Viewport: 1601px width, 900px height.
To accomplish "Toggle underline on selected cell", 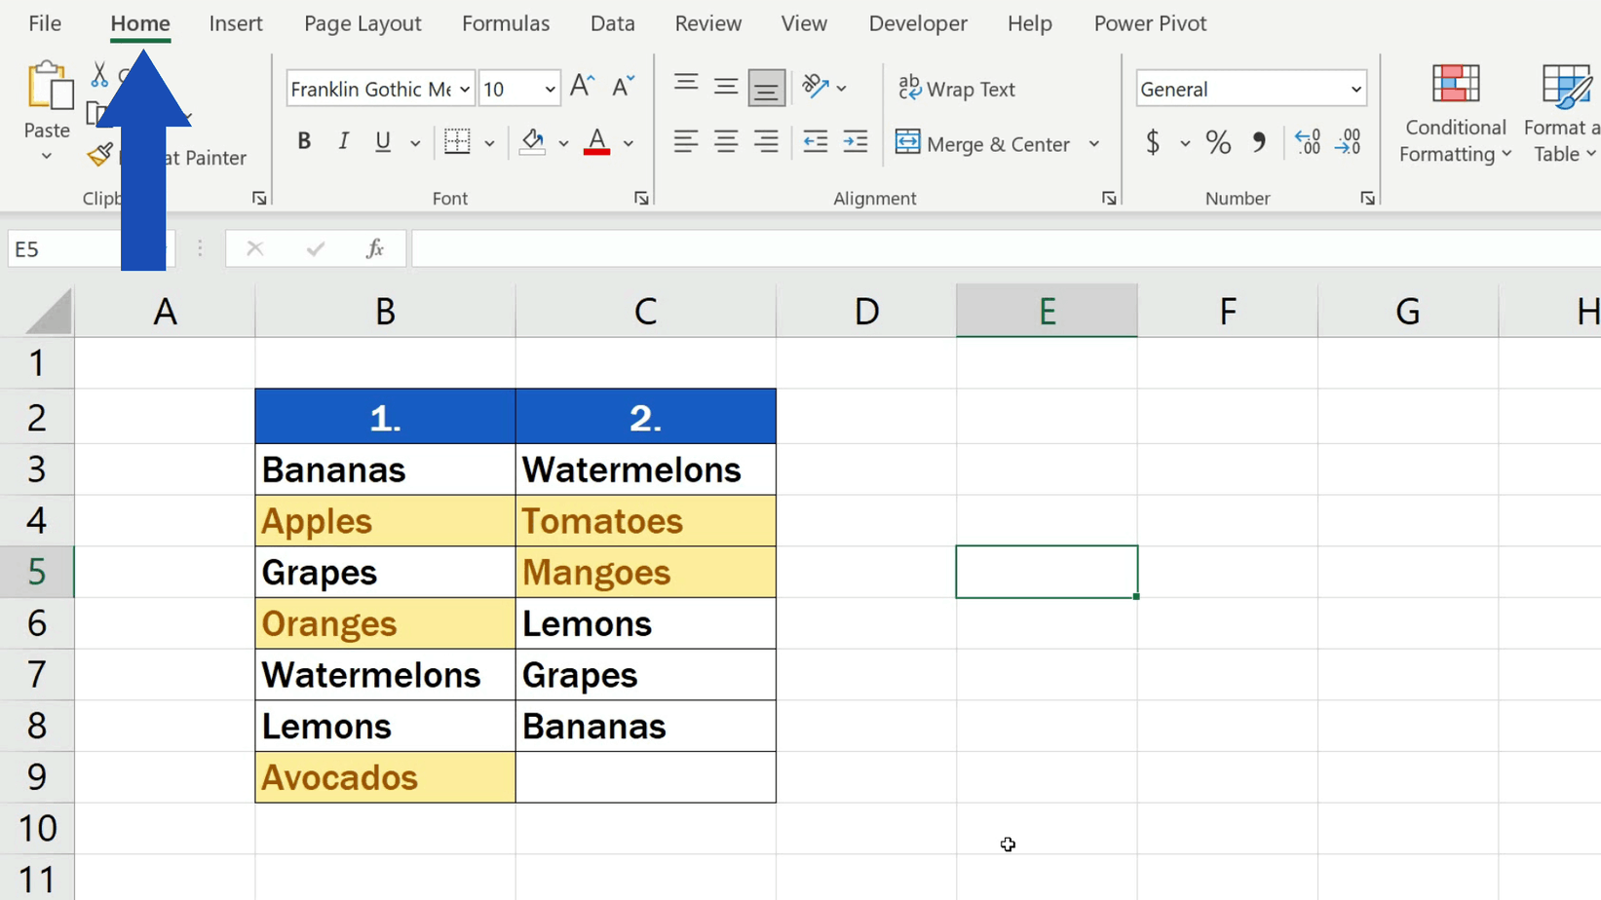I will [382, 142].
